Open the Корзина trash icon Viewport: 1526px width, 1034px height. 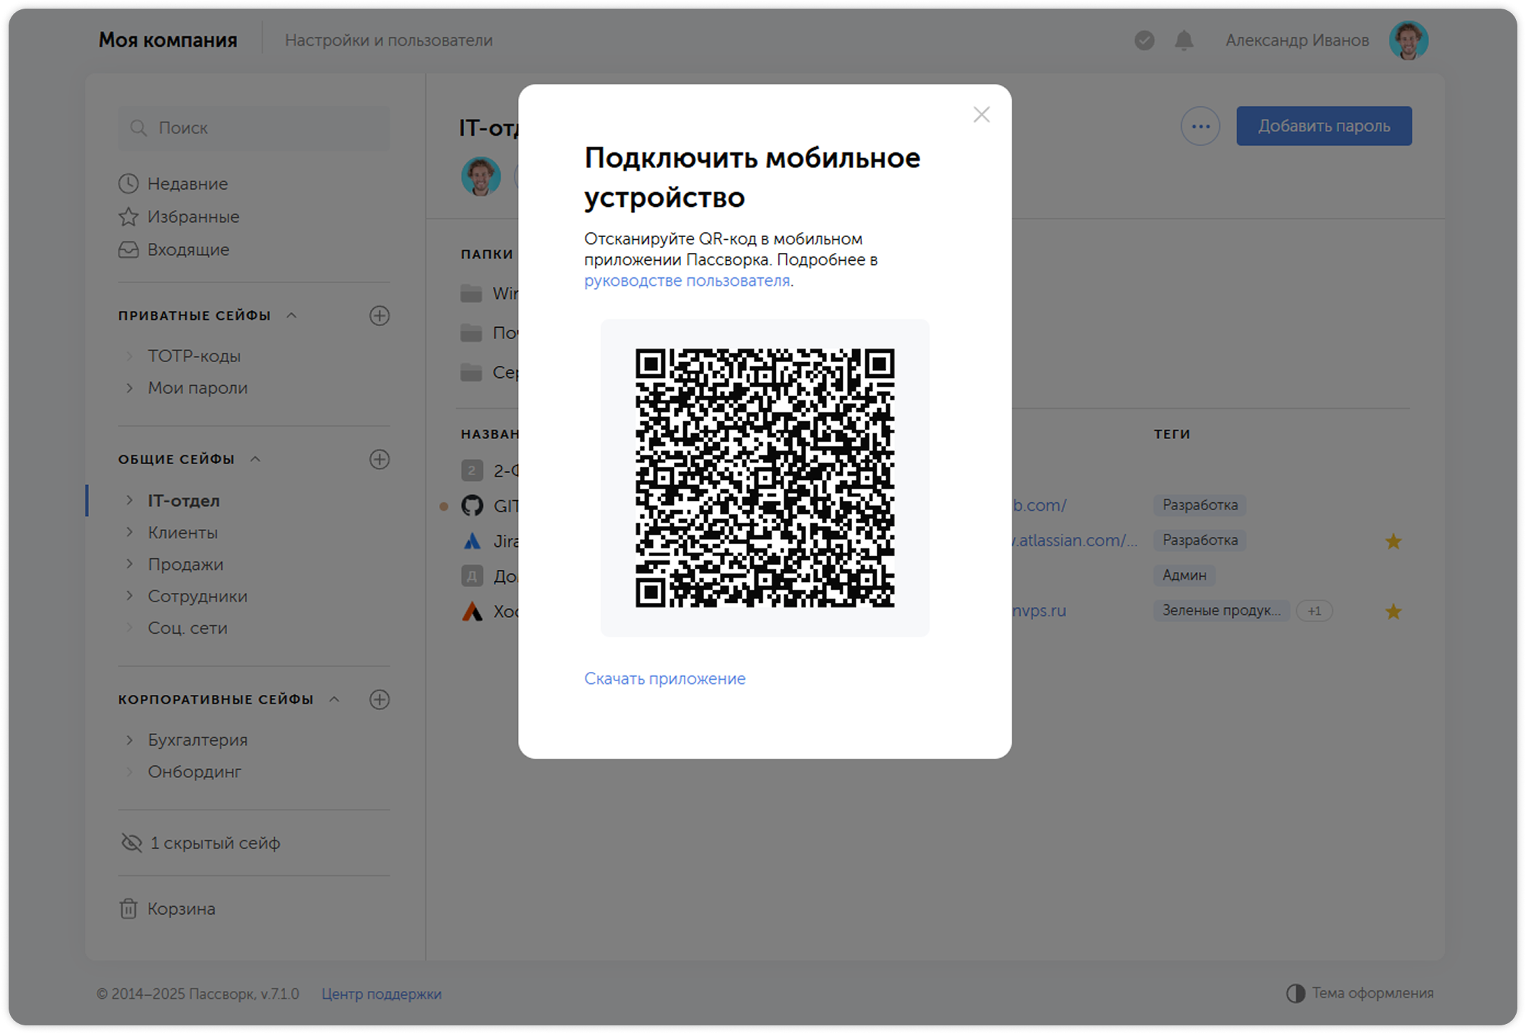(x=128, y=908)
